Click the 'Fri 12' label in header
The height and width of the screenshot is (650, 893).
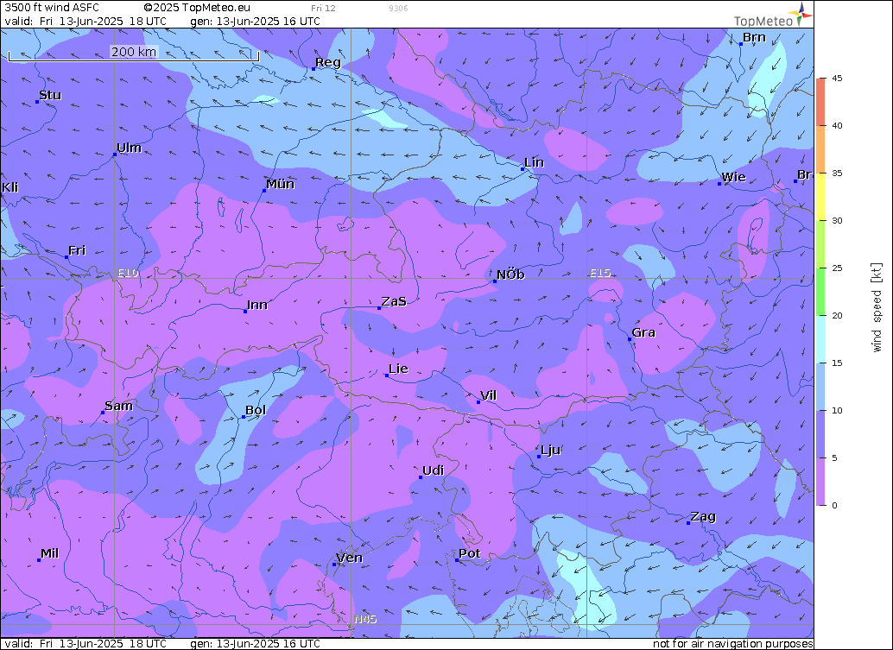point(323,8)
